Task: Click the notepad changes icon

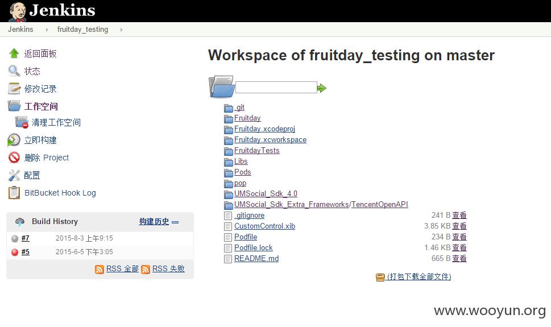Action: click(x=14, y=89)
